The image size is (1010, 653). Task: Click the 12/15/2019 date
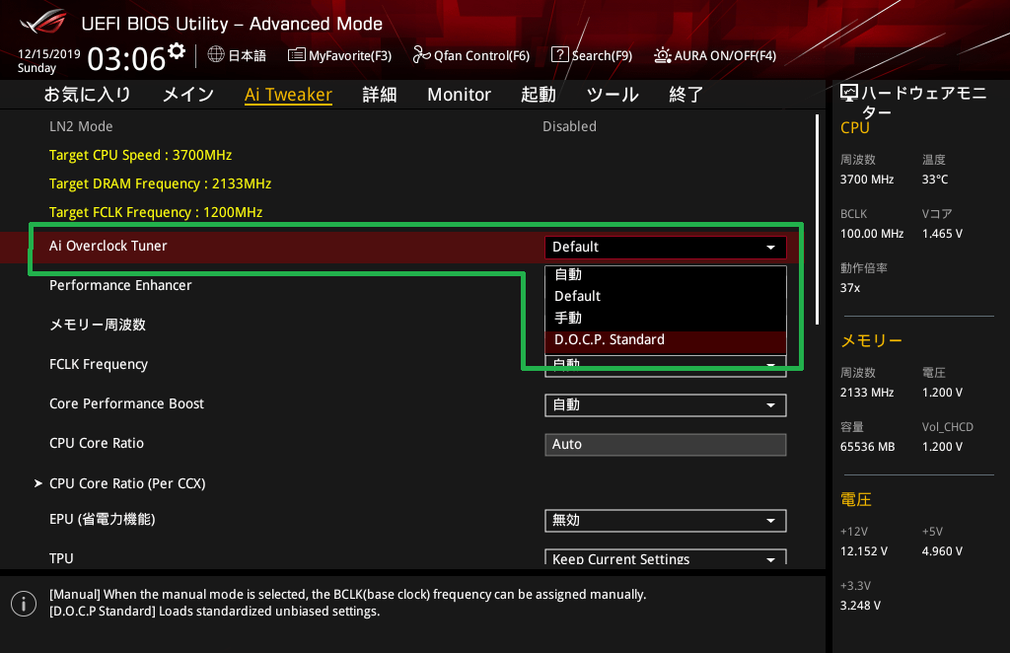49,54
